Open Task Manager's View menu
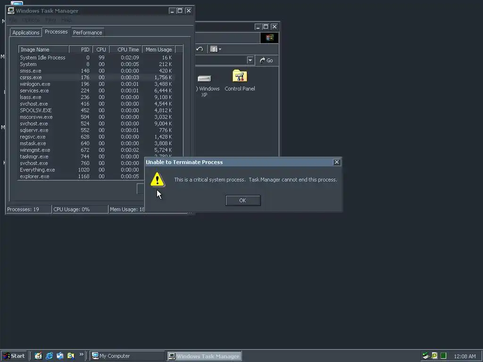Image resolution: width=483 pixels, height=362 pixels. pyautogui.click(x=50, y=20)
